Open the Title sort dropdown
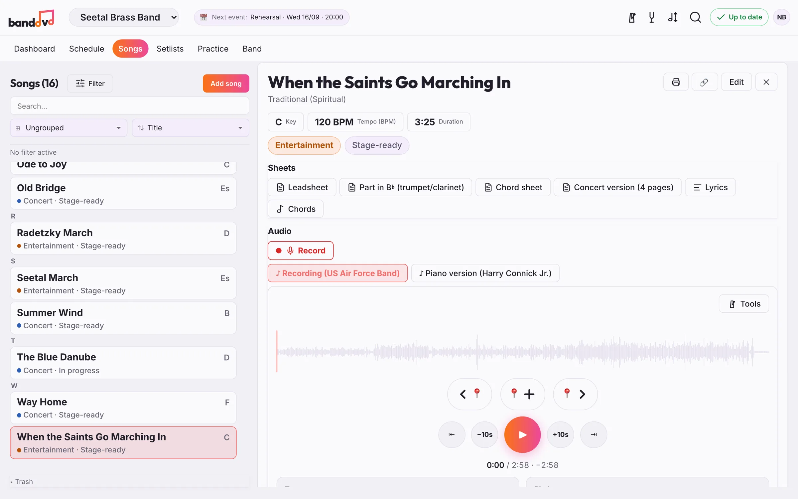Screen dimensions: 798x499 tap(191, 128)
